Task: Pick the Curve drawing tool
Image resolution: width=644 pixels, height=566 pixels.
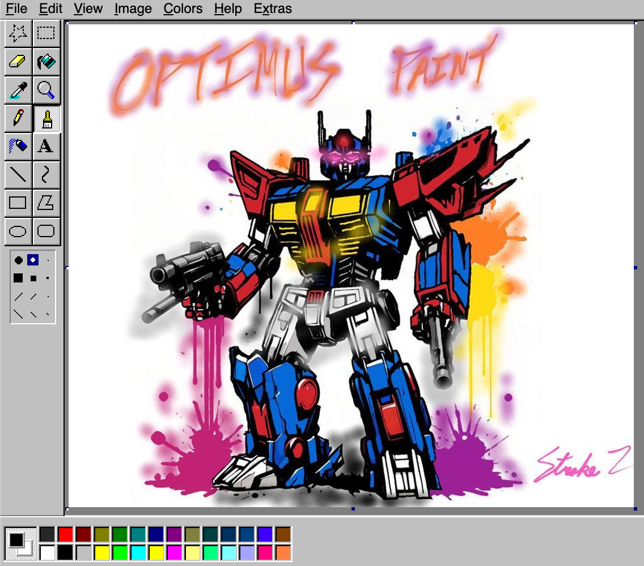Action: click(46, 174)
